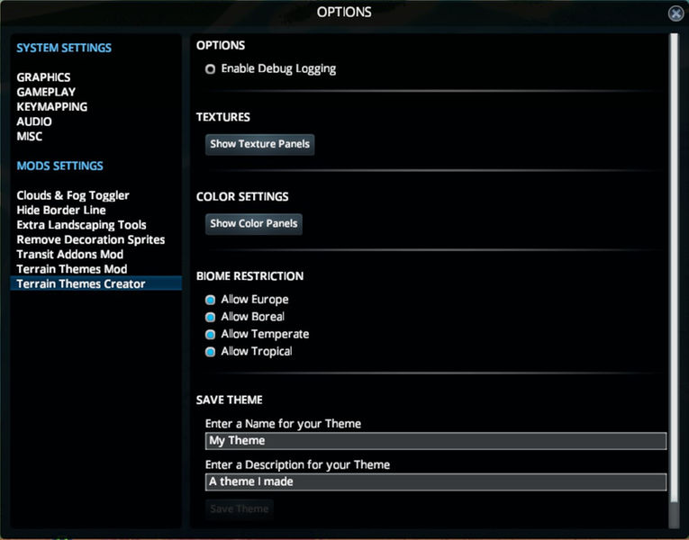Open the Keymapping settings page
Screen dimensions: 689x540
[x=51, y=107]
